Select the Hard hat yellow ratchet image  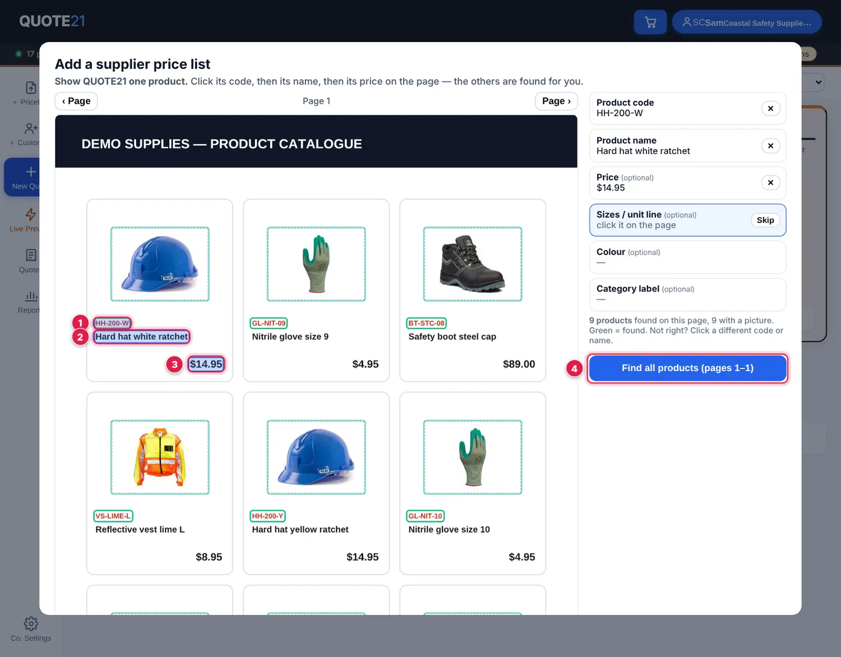coord(316,457)
